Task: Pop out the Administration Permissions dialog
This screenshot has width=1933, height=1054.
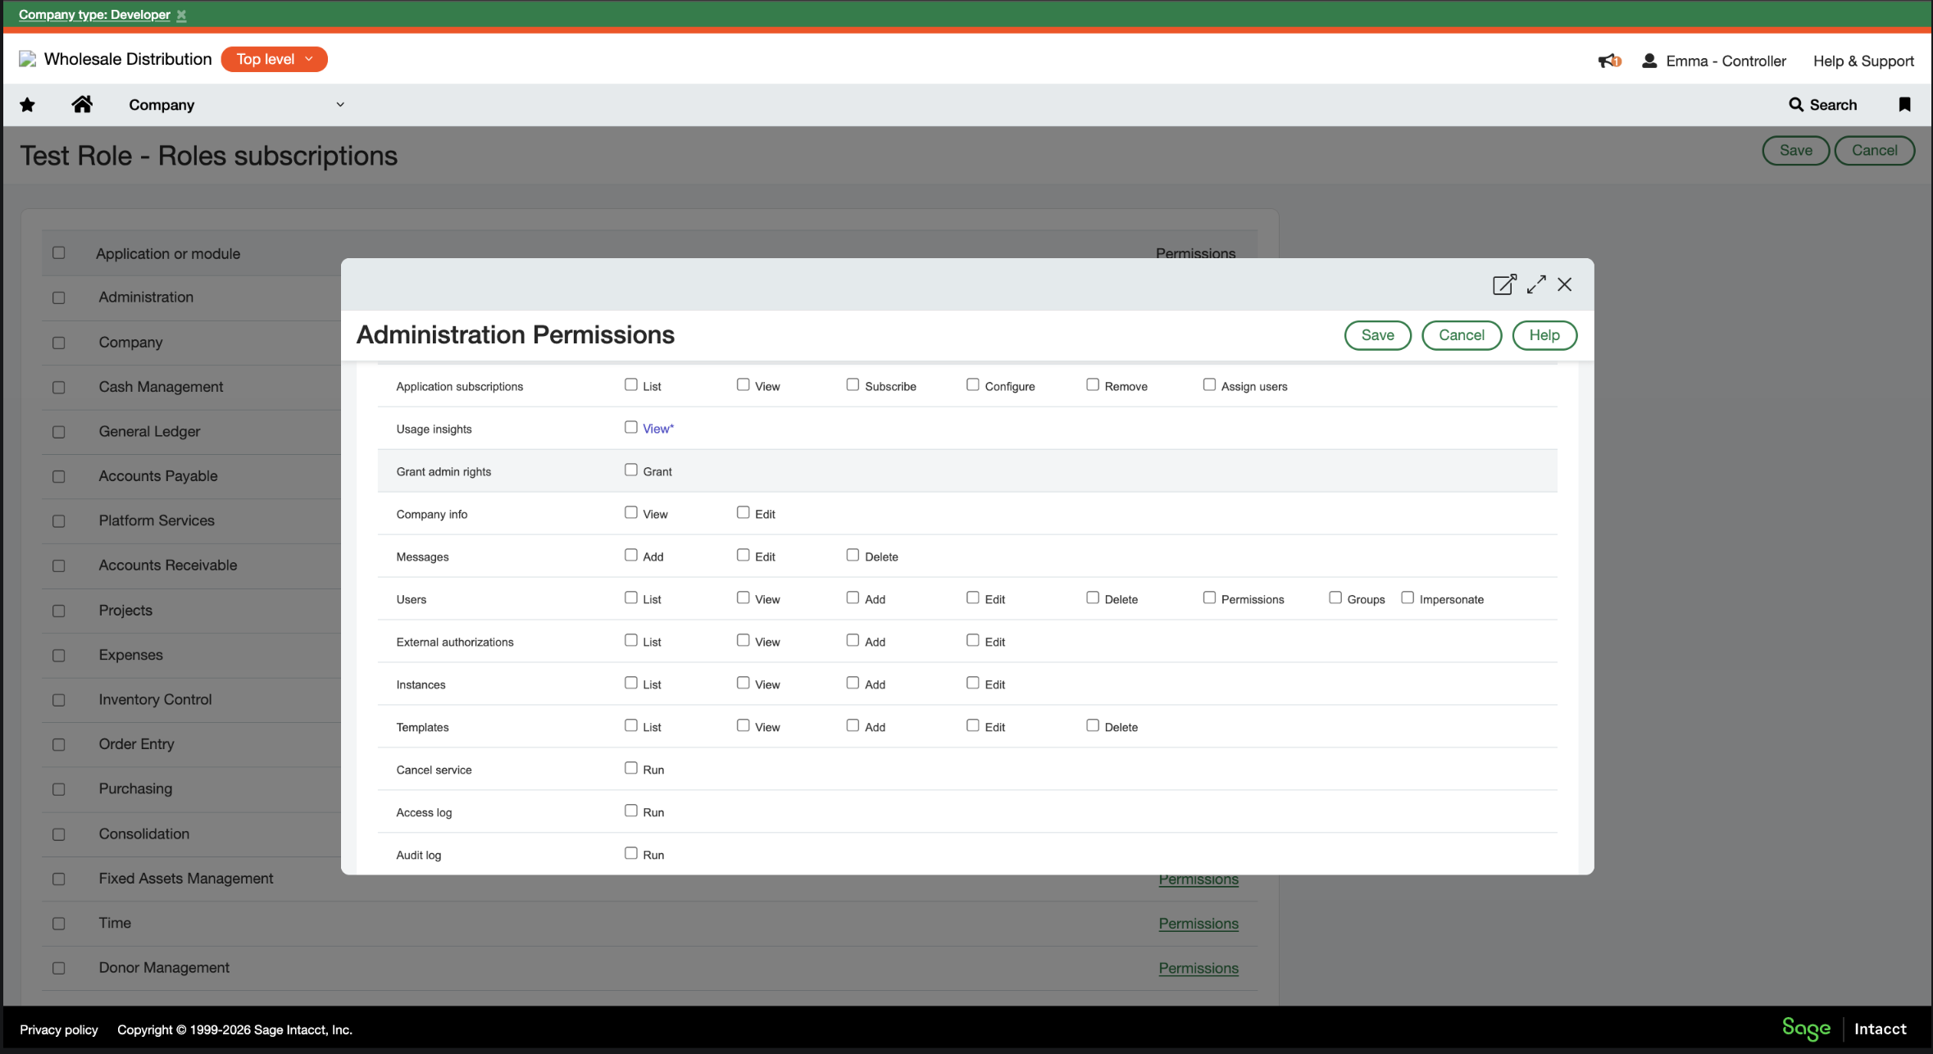Action: pyautogui.click(x=1504, y=284)
